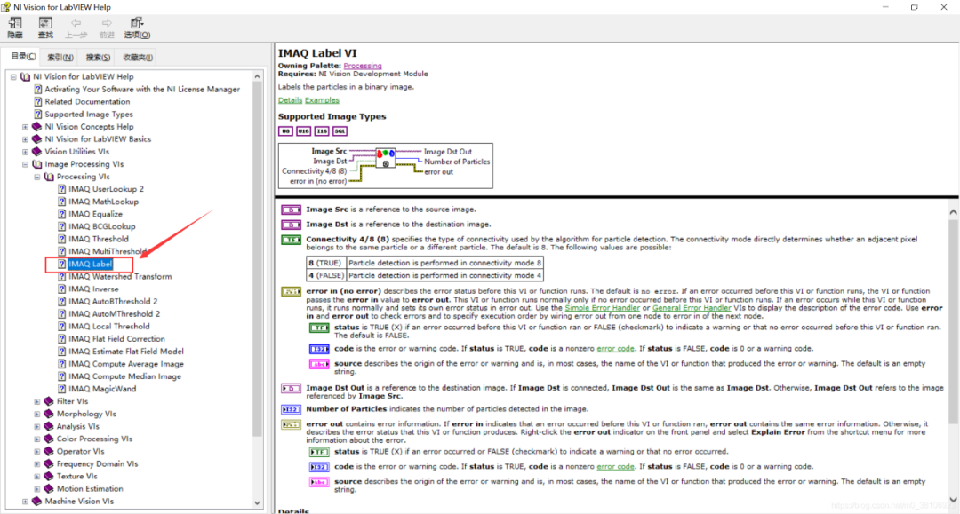The width and height of the screenshot is (960, 514).
Task: Click the U8 image type icon
Action: click(285, 131)
